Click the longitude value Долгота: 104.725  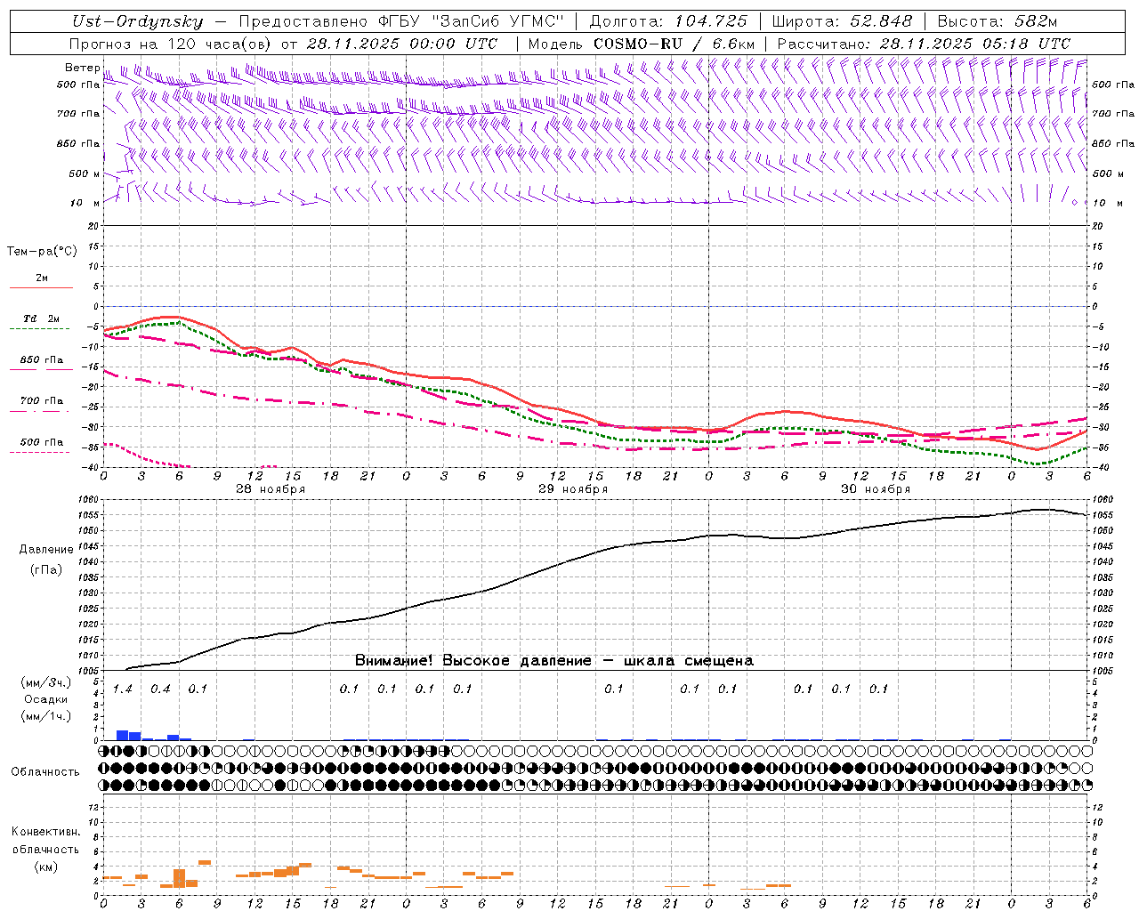(x=668, y=21)
